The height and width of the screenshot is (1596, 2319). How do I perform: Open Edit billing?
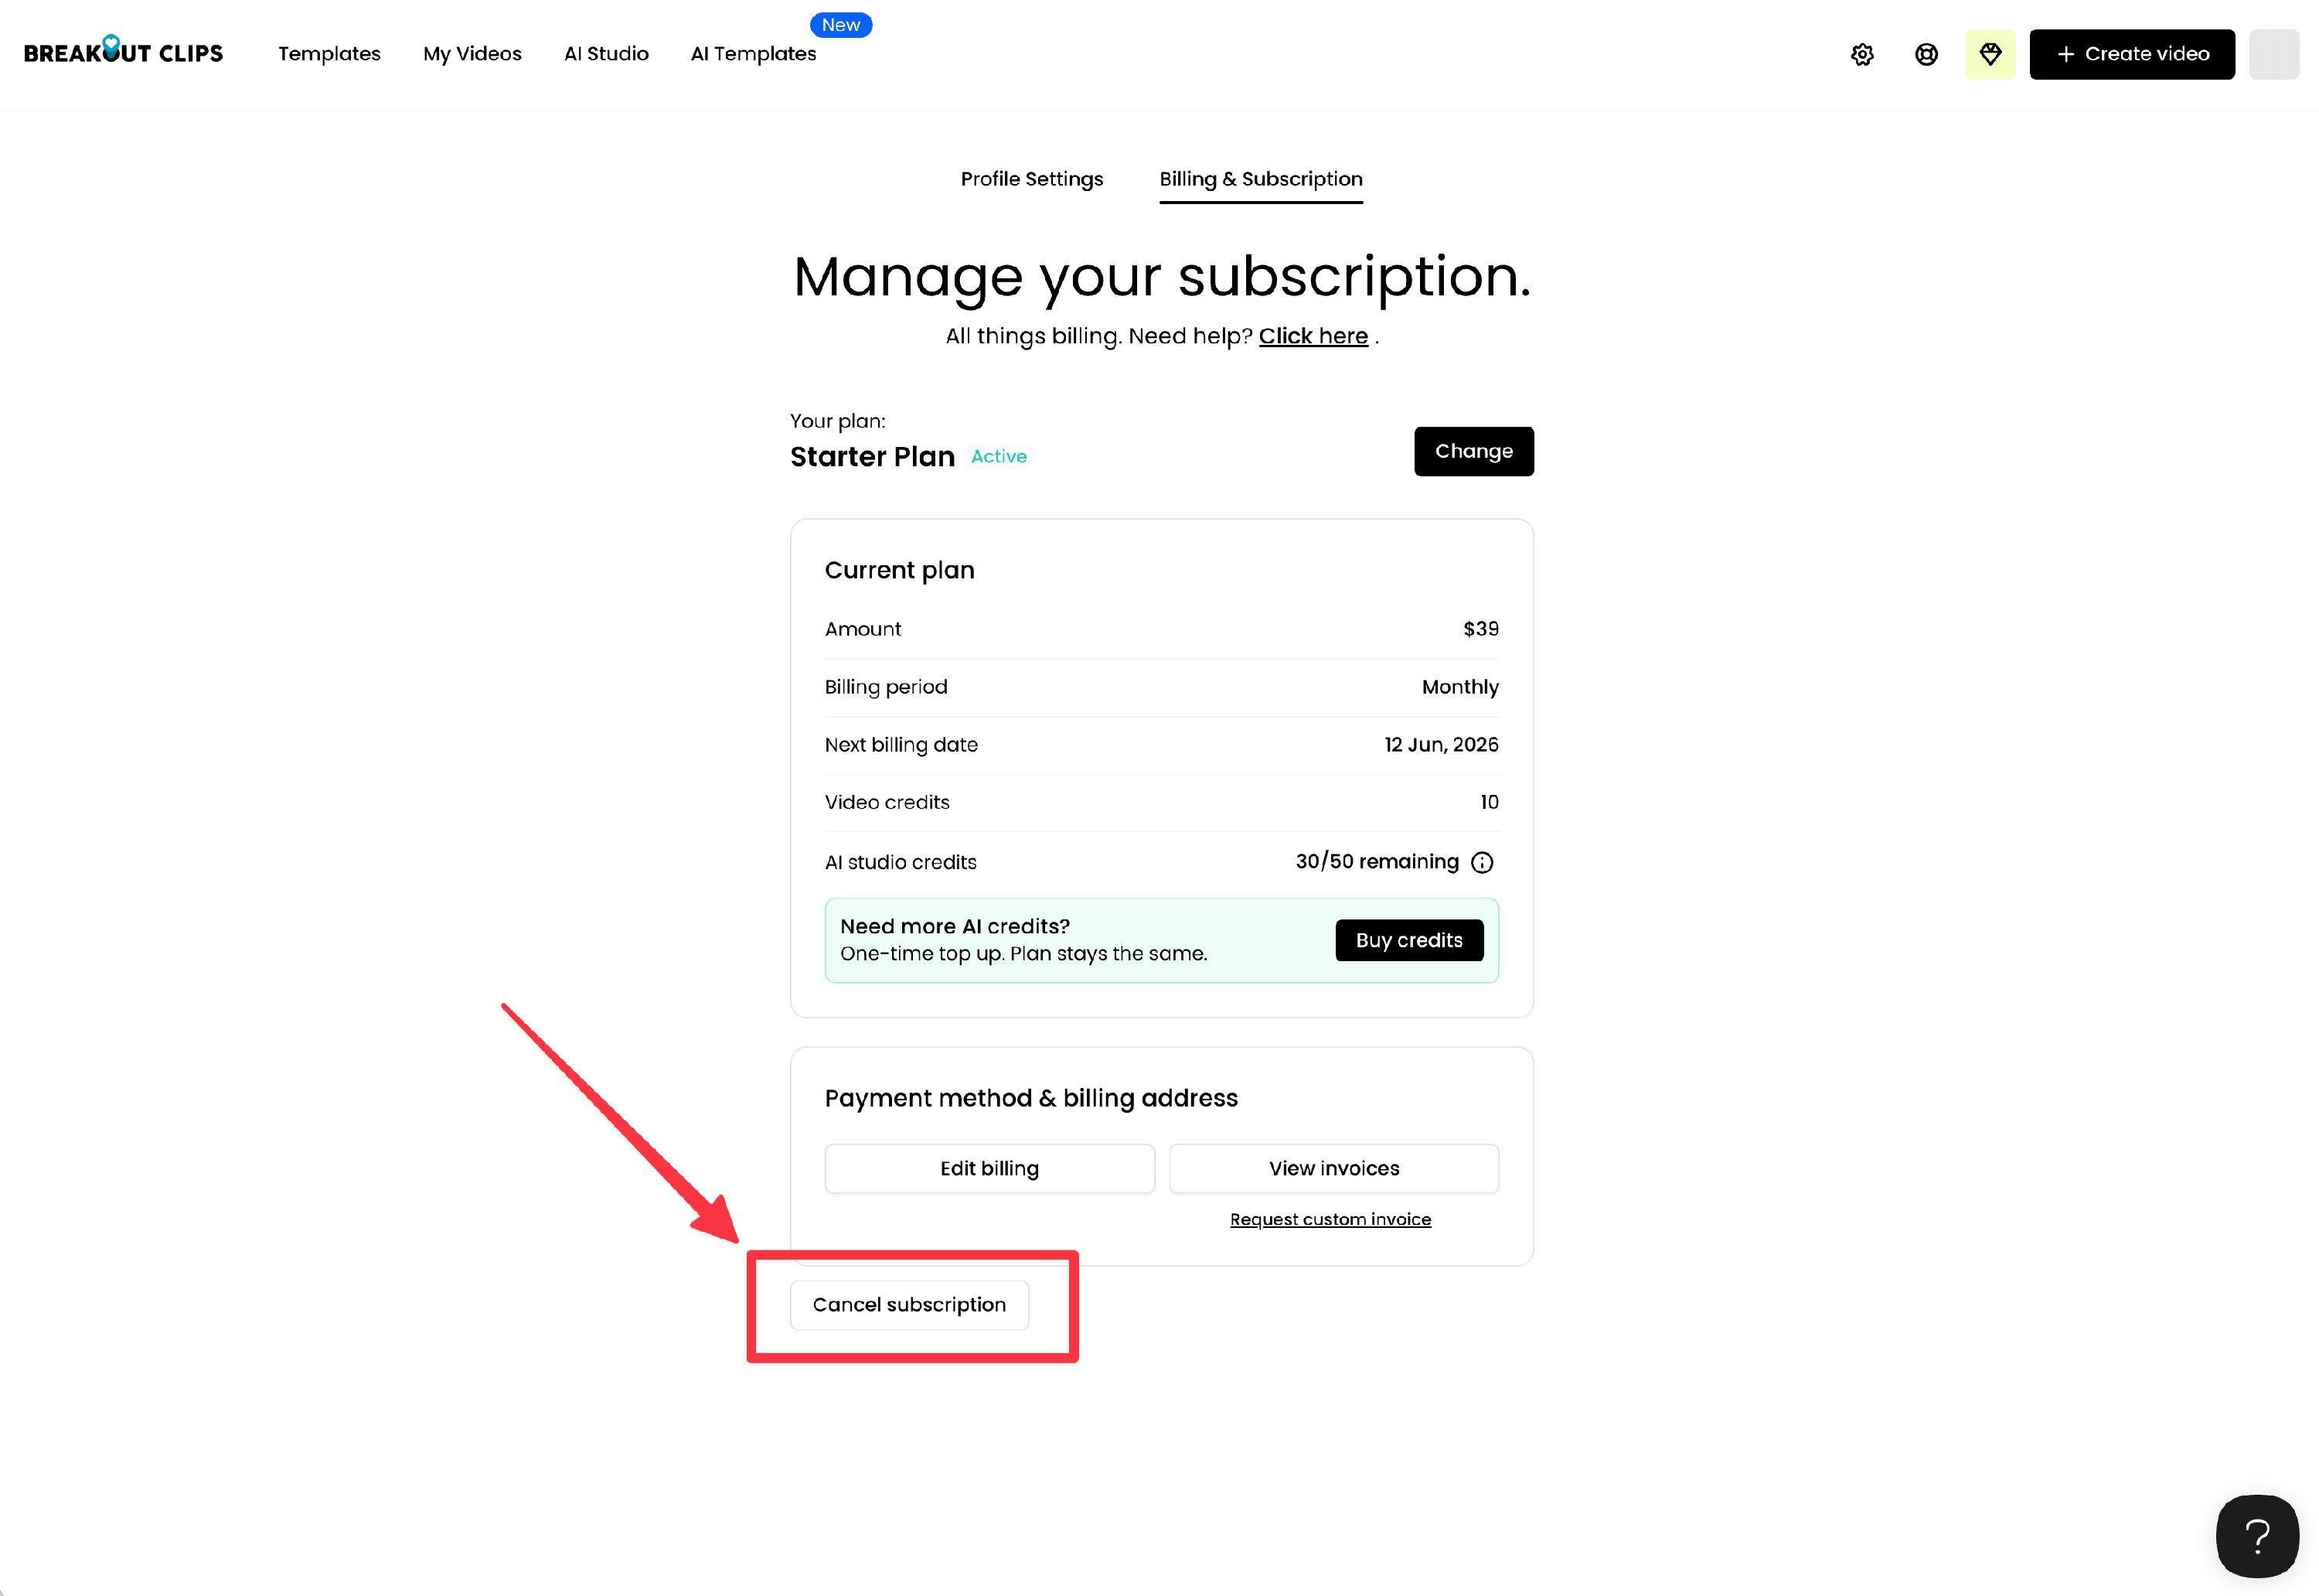[989, 1168]
